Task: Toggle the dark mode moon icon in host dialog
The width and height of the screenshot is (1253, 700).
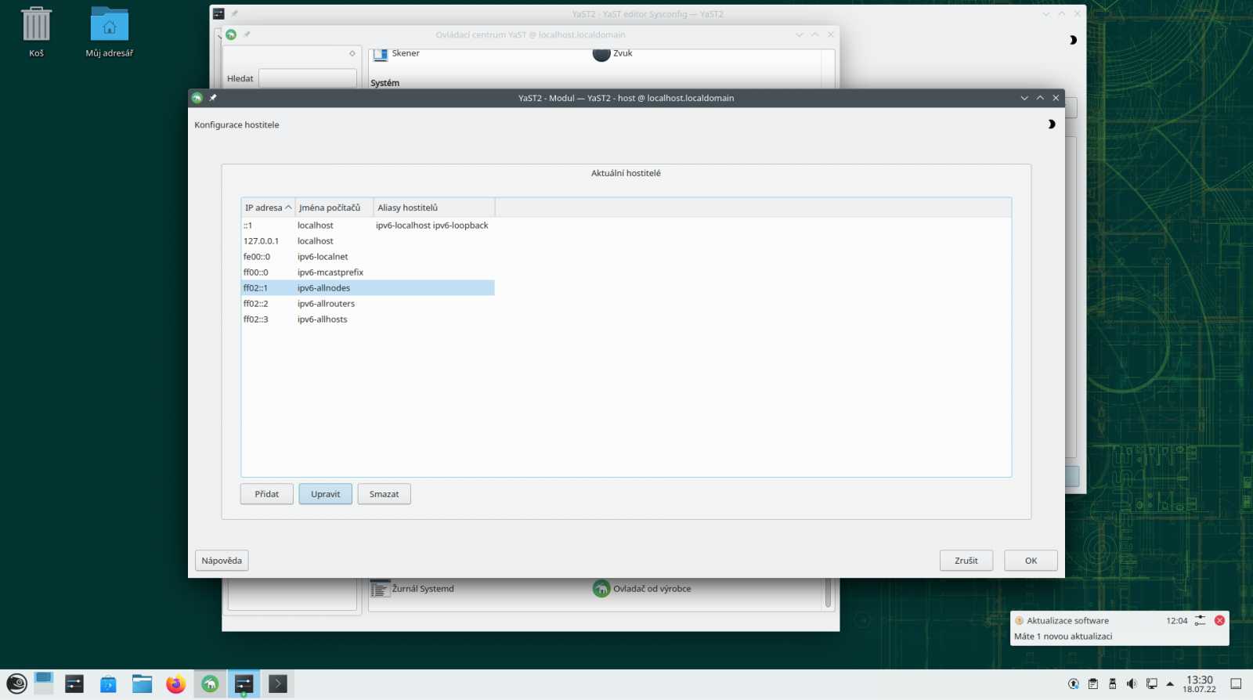Action: tap(1051, 124)
